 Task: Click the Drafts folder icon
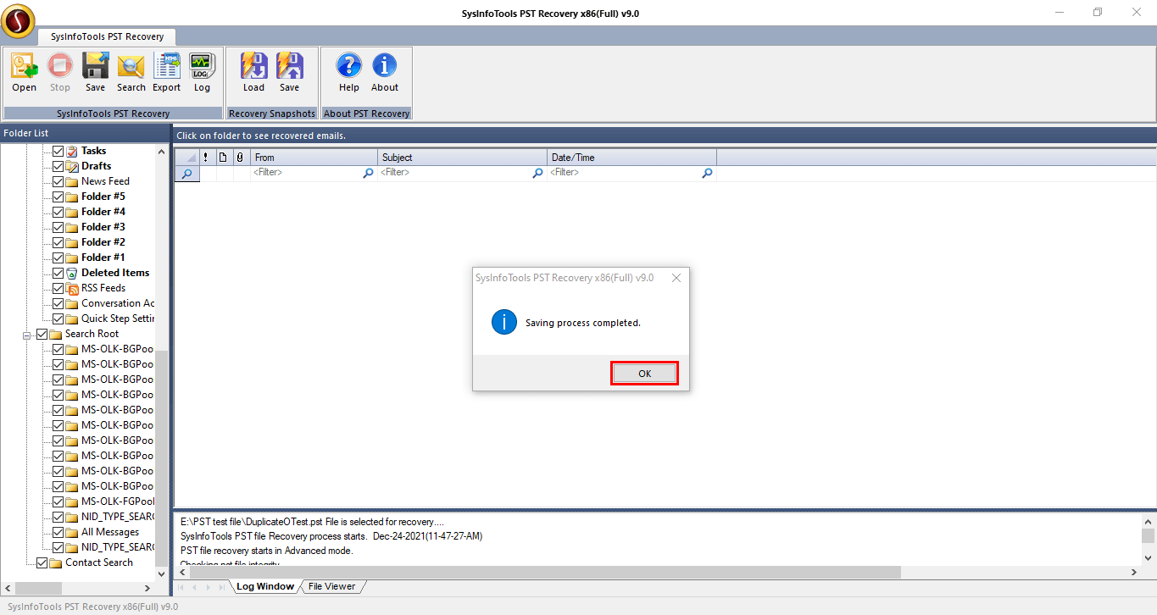[72, 166]
